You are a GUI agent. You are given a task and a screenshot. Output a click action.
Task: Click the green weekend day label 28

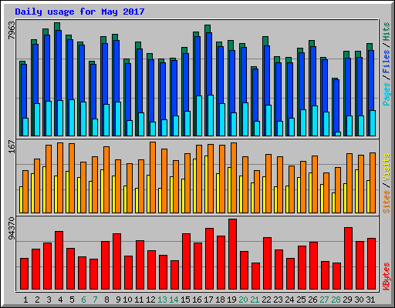tap(336, 300)
